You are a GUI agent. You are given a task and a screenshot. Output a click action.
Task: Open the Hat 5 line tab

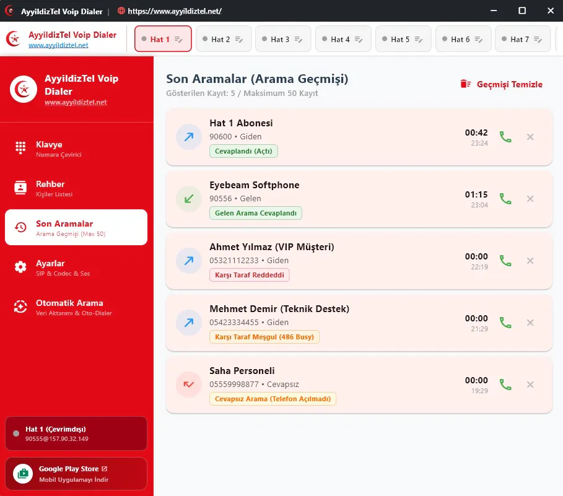[x=403, y=39]
